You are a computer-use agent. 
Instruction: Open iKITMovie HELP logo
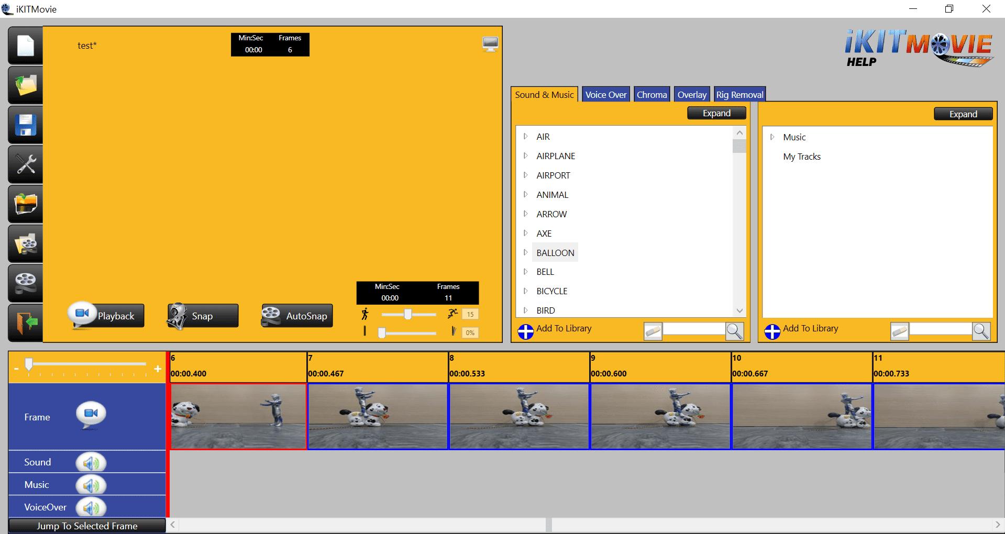[x=918, y=49]
